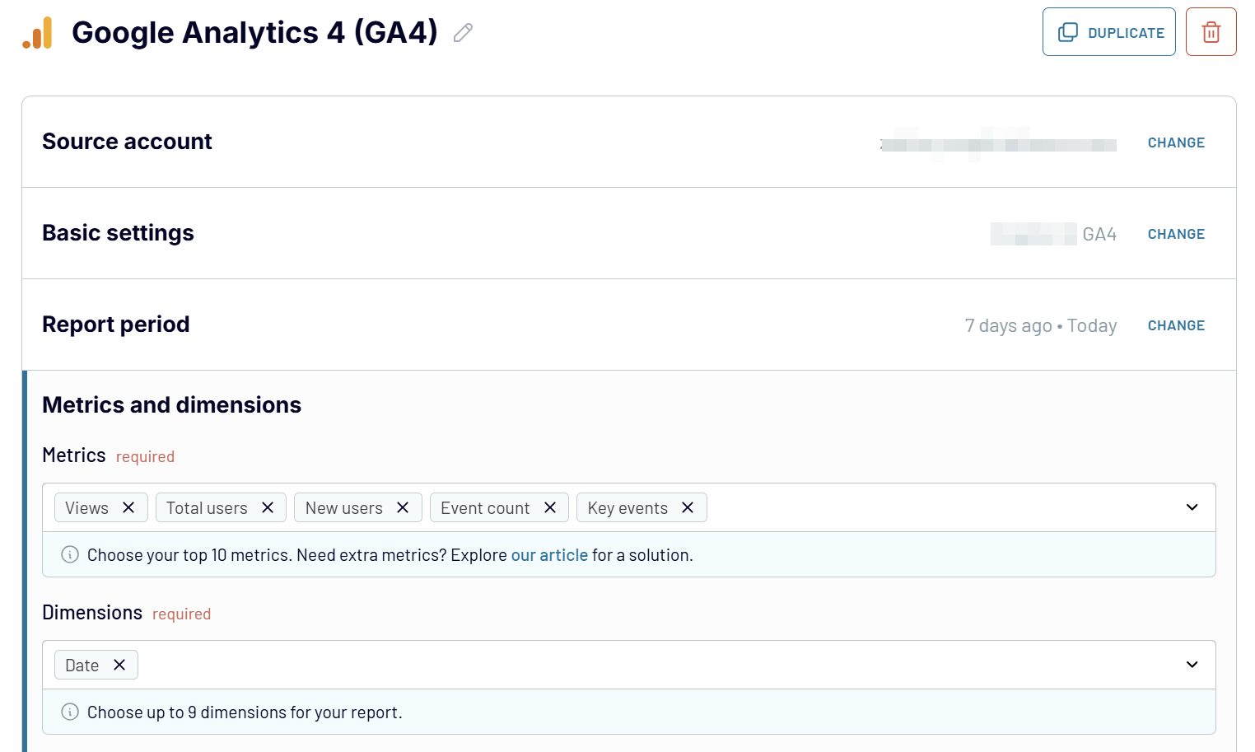Remove the Total users metric tag
1255x752 pixels.
coord(268,507)
